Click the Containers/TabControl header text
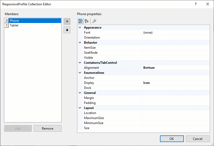The height and width of the screenshot is (146, 214). [100, 63]
